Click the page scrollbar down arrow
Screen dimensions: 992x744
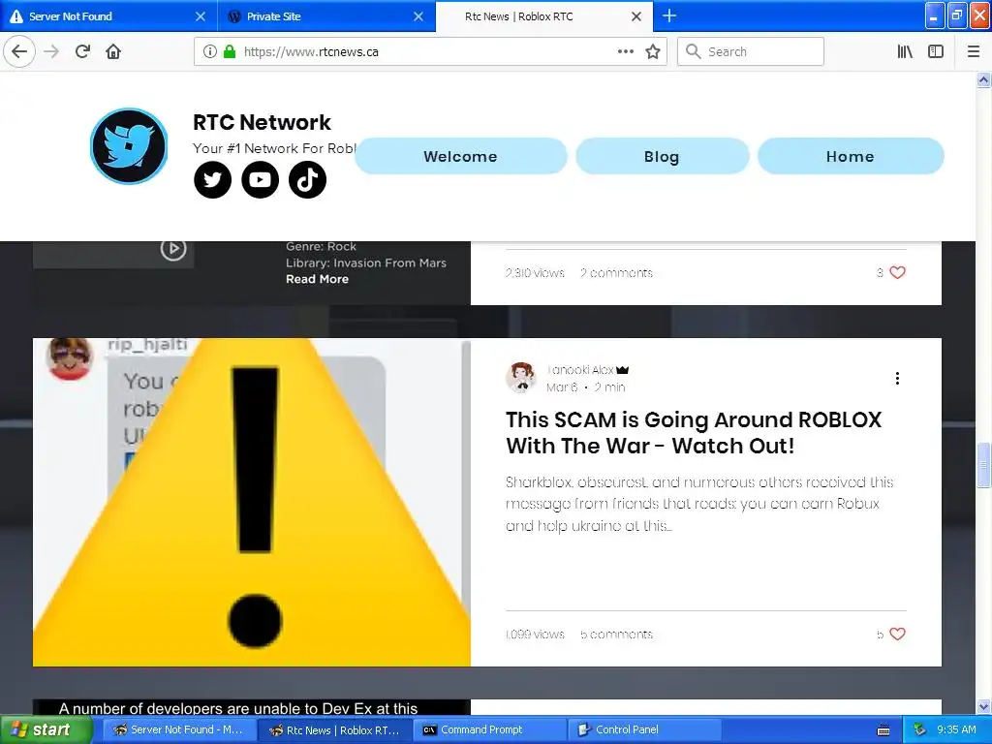coord(984,706)
